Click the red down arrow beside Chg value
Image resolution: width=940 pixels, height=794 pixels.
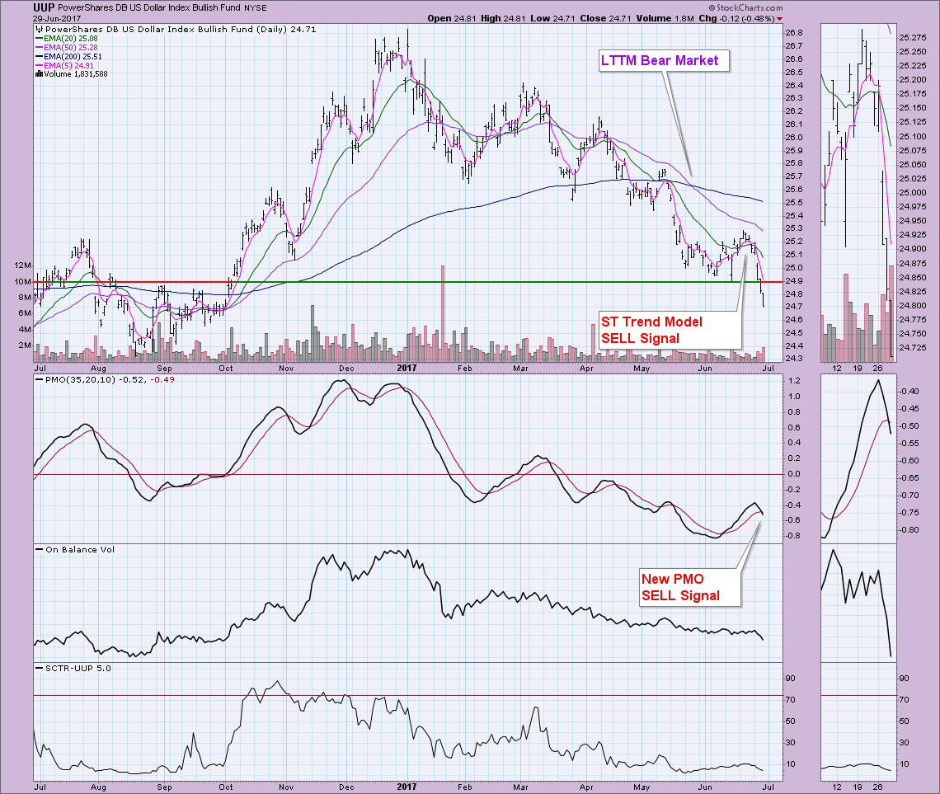click(779, 19)
